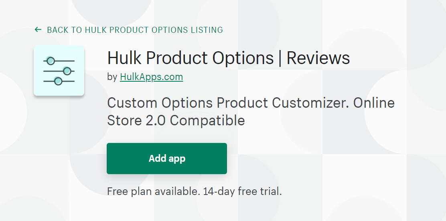Click the word 'Reviews' in the heading
Screen dimensions: 446x221
click(318, 58)
